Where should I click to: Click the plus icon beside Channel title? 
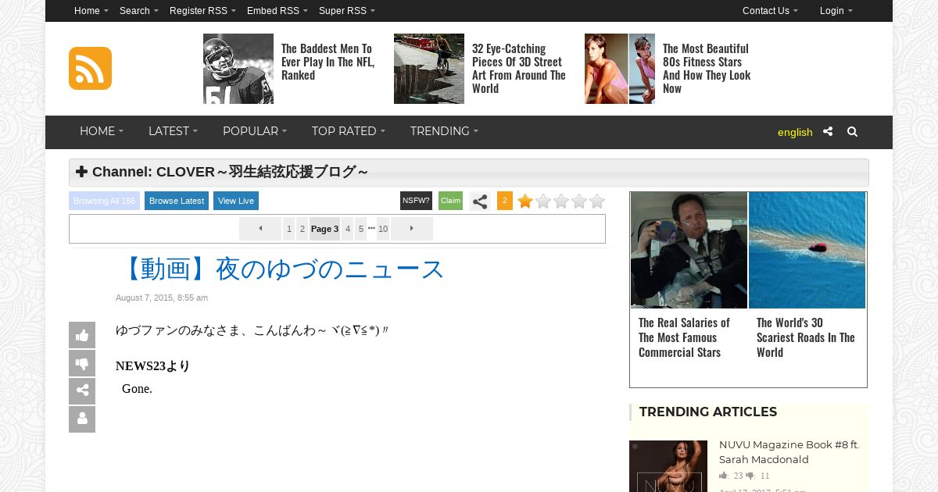point(82,172)
